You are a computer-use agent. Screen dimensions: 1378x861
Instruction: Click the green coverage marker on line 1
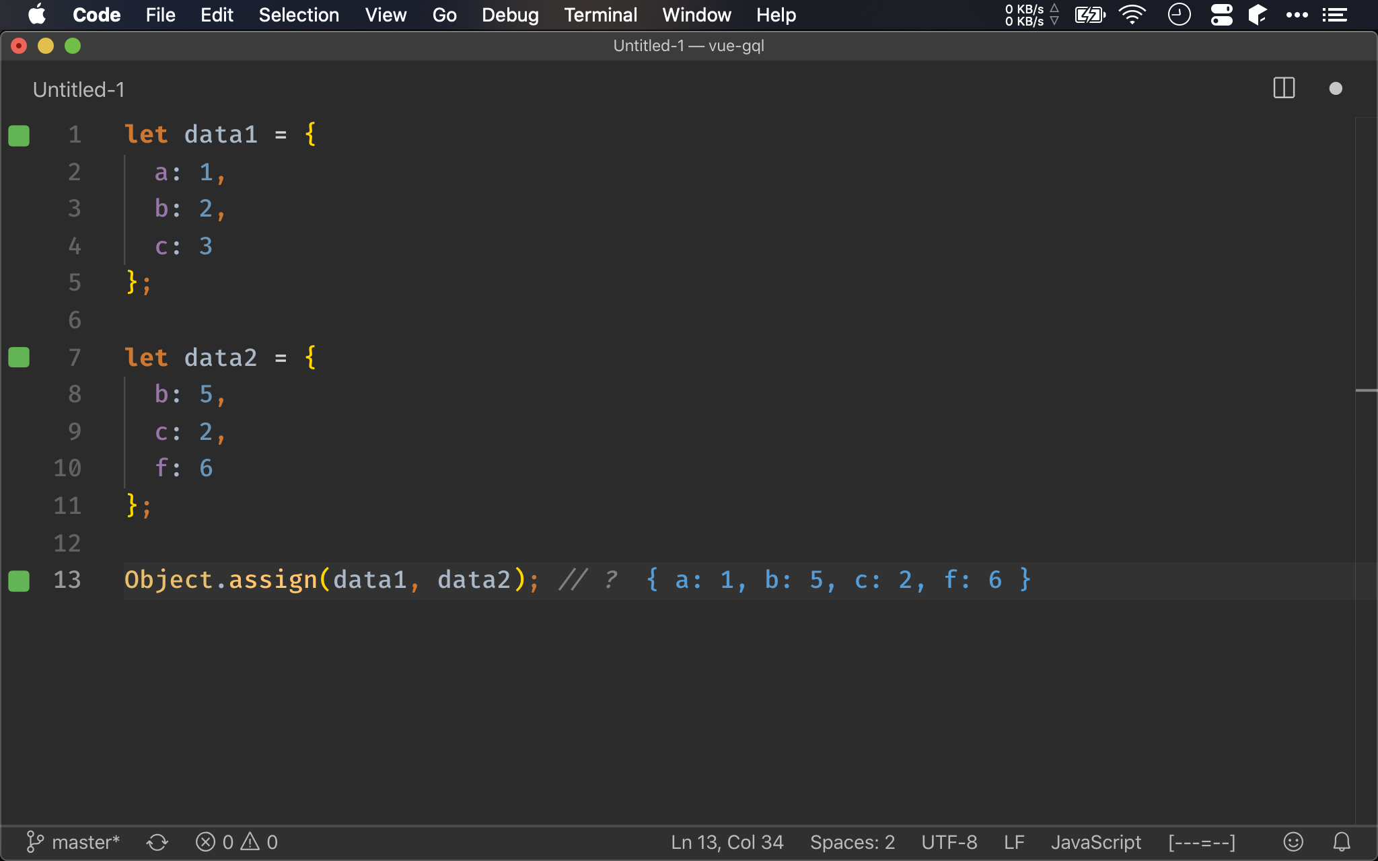click(x=19, y=135)
